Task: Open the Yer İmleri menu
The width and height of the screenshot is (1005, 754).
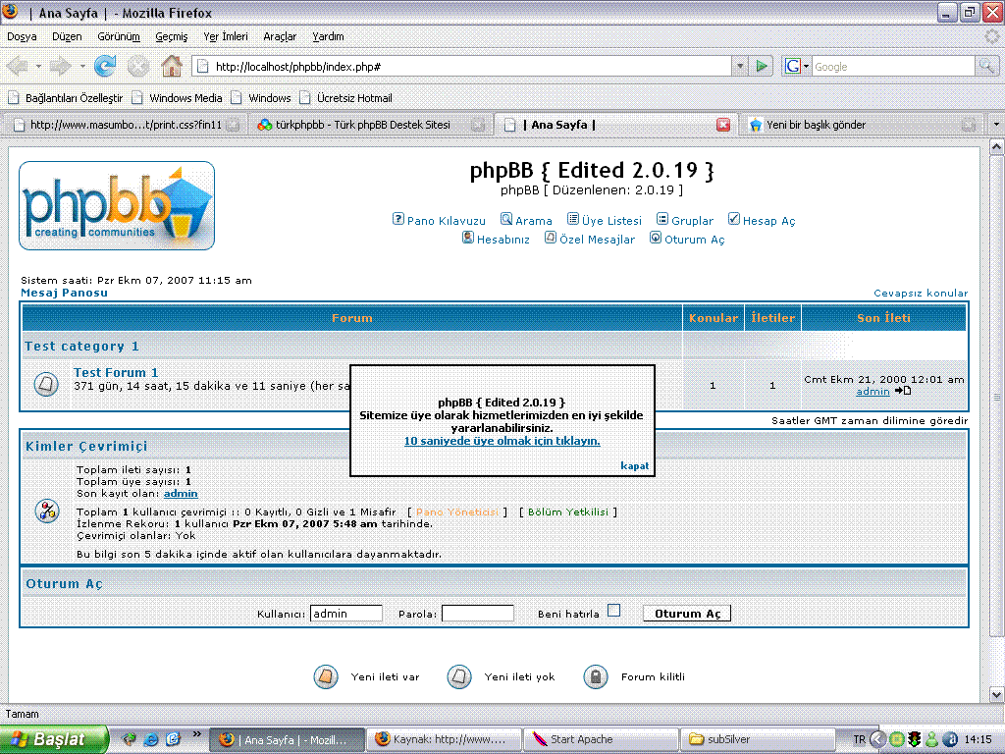Action: (226, 36)
